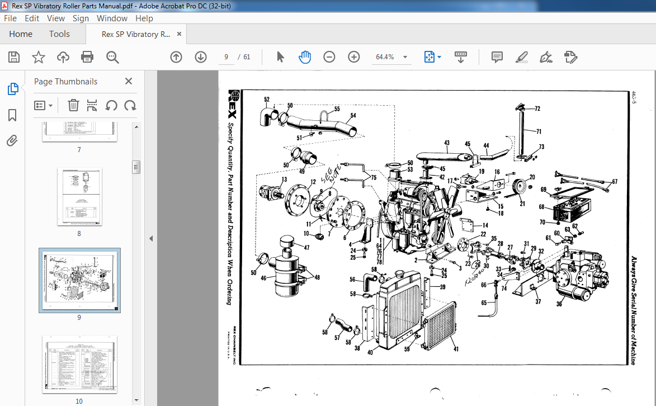Image resolution: width=656 pixels, height=406 pixels.
Task: Open the Window menu
Action: click(x=112, y=18)
